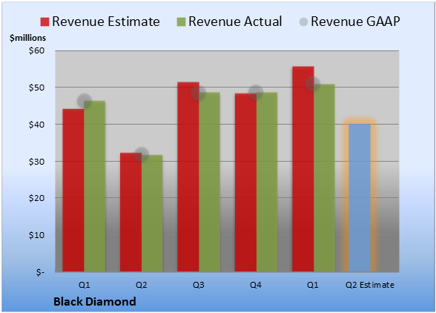The width and height of the screenshot is (436, 313).
Task: Click the "$20" axis value
Action: point(36,198)
